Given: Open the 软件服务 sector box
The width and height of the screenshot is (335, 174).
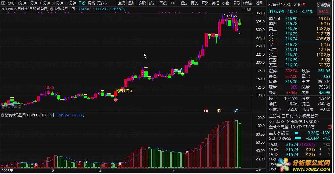Looking at the screenshot, I should (x=323, y=5).
